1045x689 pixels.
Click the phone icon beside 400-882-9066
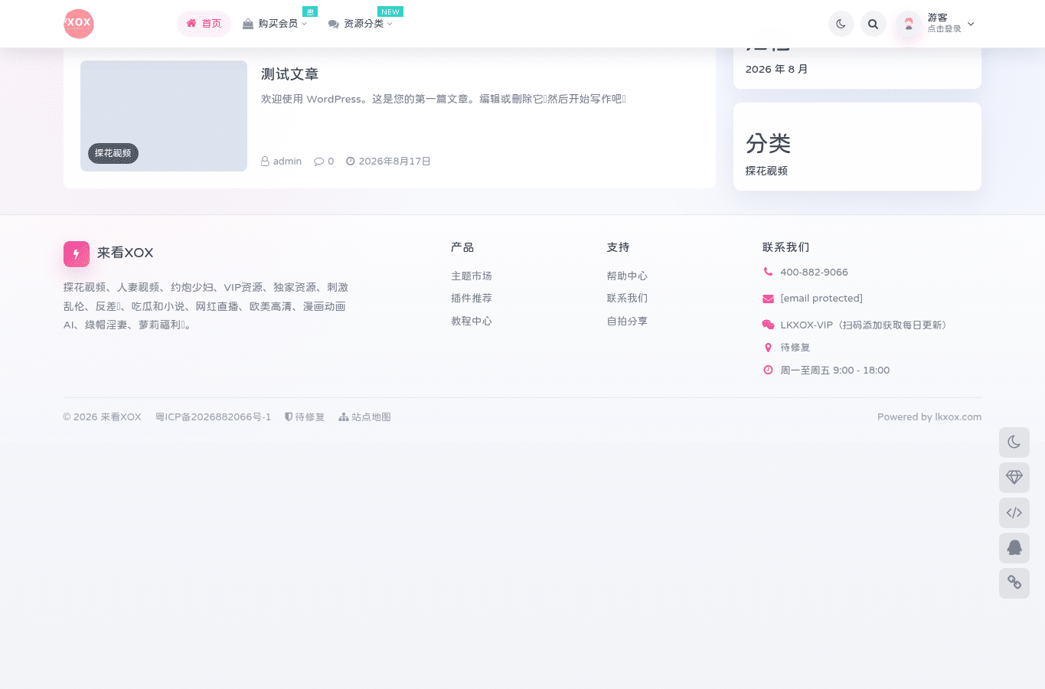tap(768, 272)
